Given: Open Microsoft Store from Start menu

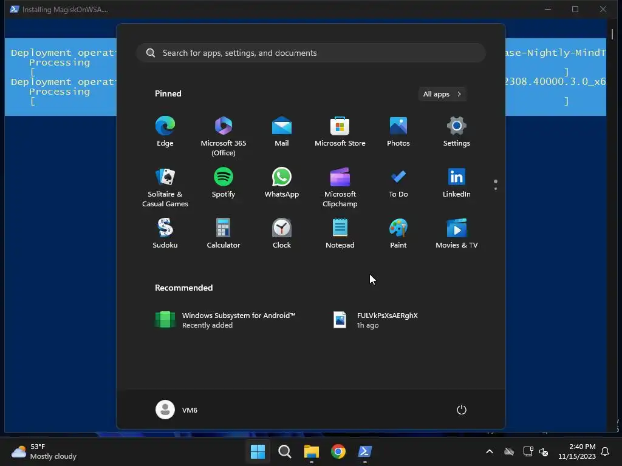Looking at the screenshot, I should click(x=340, y=132).
